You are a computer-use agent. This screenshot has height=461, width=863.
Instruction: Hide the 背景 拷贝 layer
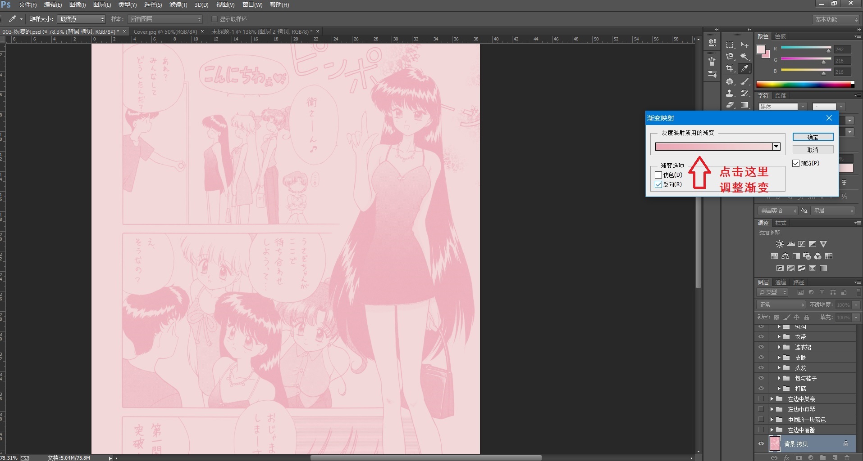click(761, 444)
